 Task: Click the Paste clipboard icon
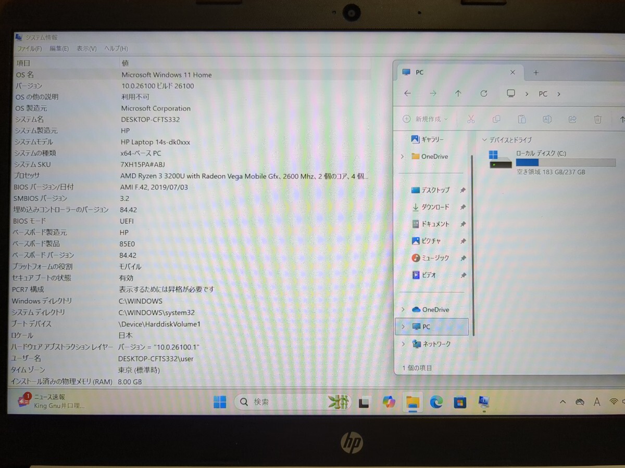pyautogui.click(x=521, y=119)
